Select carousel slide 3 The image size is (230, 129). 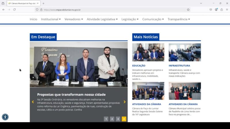coord(118,119)
